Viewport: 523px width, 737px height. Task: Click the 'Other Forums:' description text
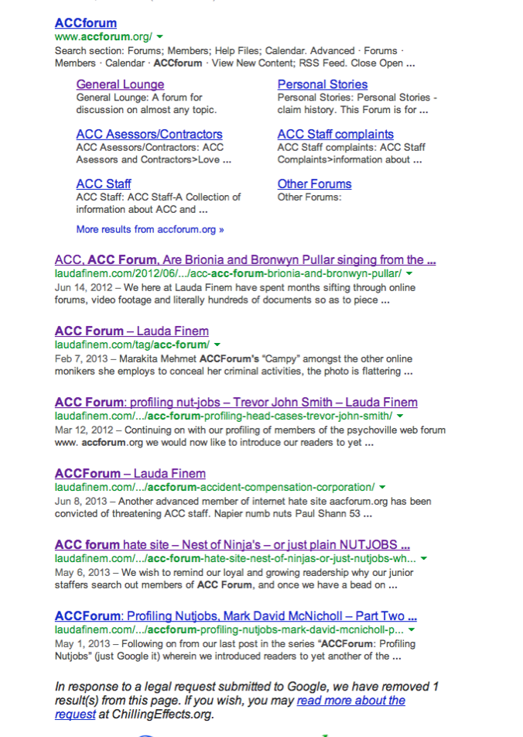309,197
